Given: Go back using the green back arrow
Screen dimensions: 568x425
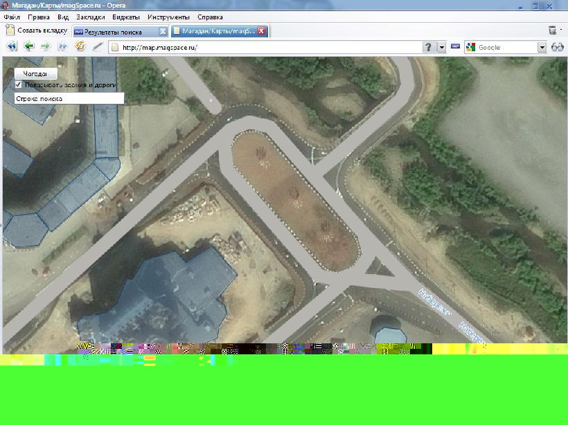Looking at the screenshot, I should coord(28,47).
